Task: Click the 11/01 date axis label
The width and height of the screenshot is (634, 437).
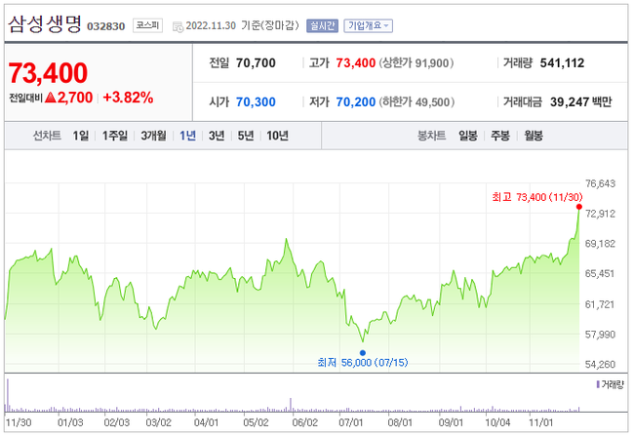Action: click(x=540, y=422)
